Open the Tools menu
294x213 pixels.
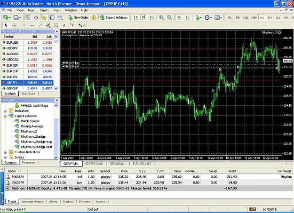[x=57, y=10]
